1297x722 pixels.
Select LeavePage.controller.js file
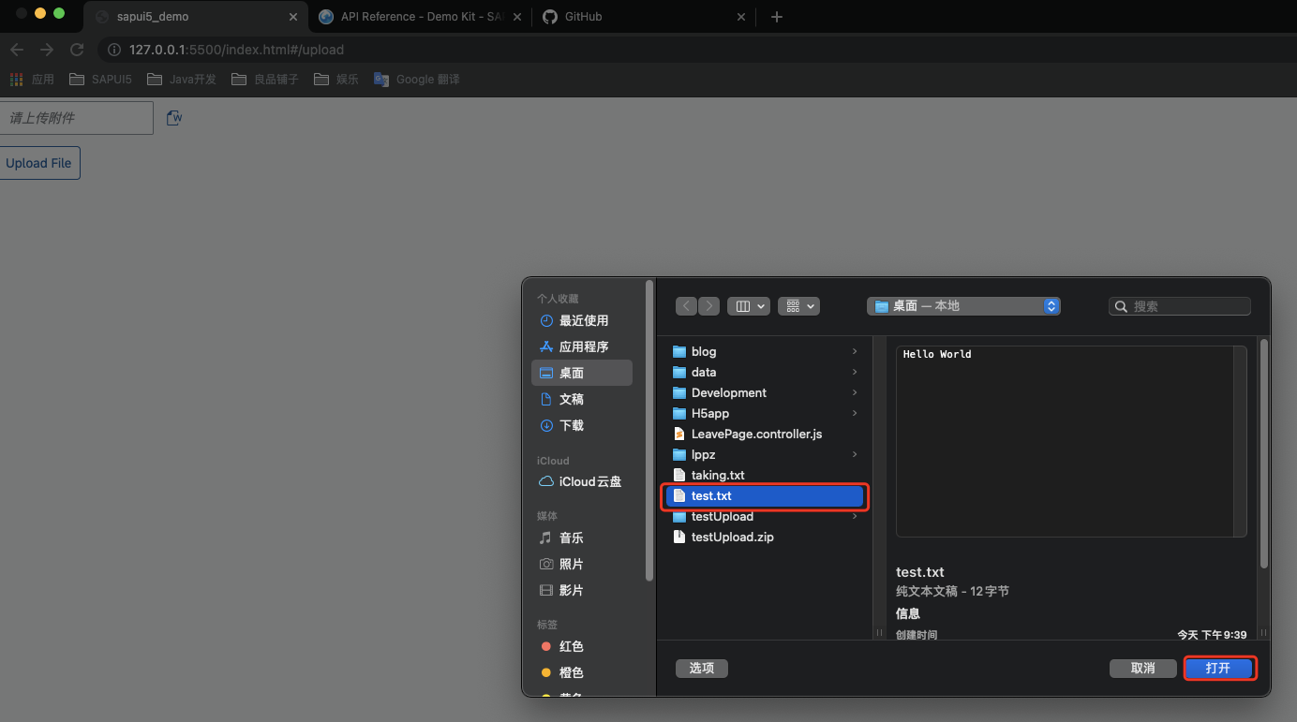click(765, 434)
